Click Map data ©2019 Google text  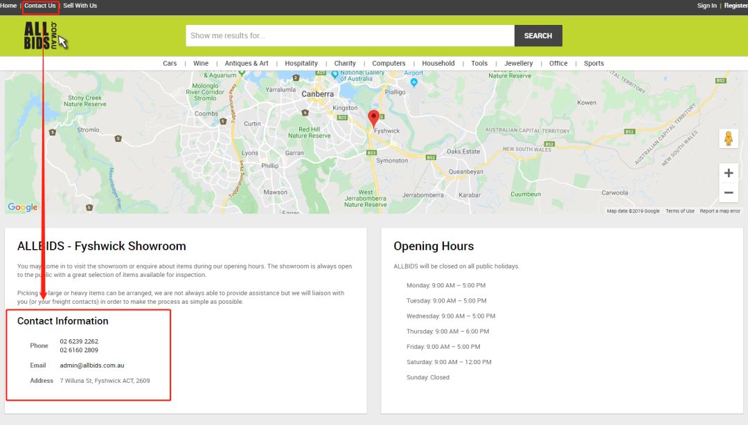click(633, 211)
